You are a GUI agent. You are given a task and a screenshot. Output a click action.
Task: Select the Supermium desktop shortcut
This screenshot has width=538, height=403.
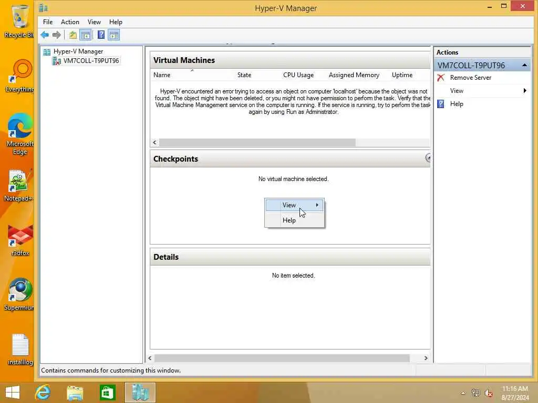point(19,295)
